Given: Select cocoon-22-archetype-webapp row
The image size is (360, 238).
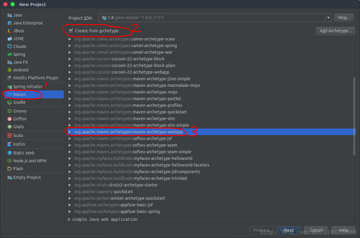Looking at the screenshot, I should point(211,72).
